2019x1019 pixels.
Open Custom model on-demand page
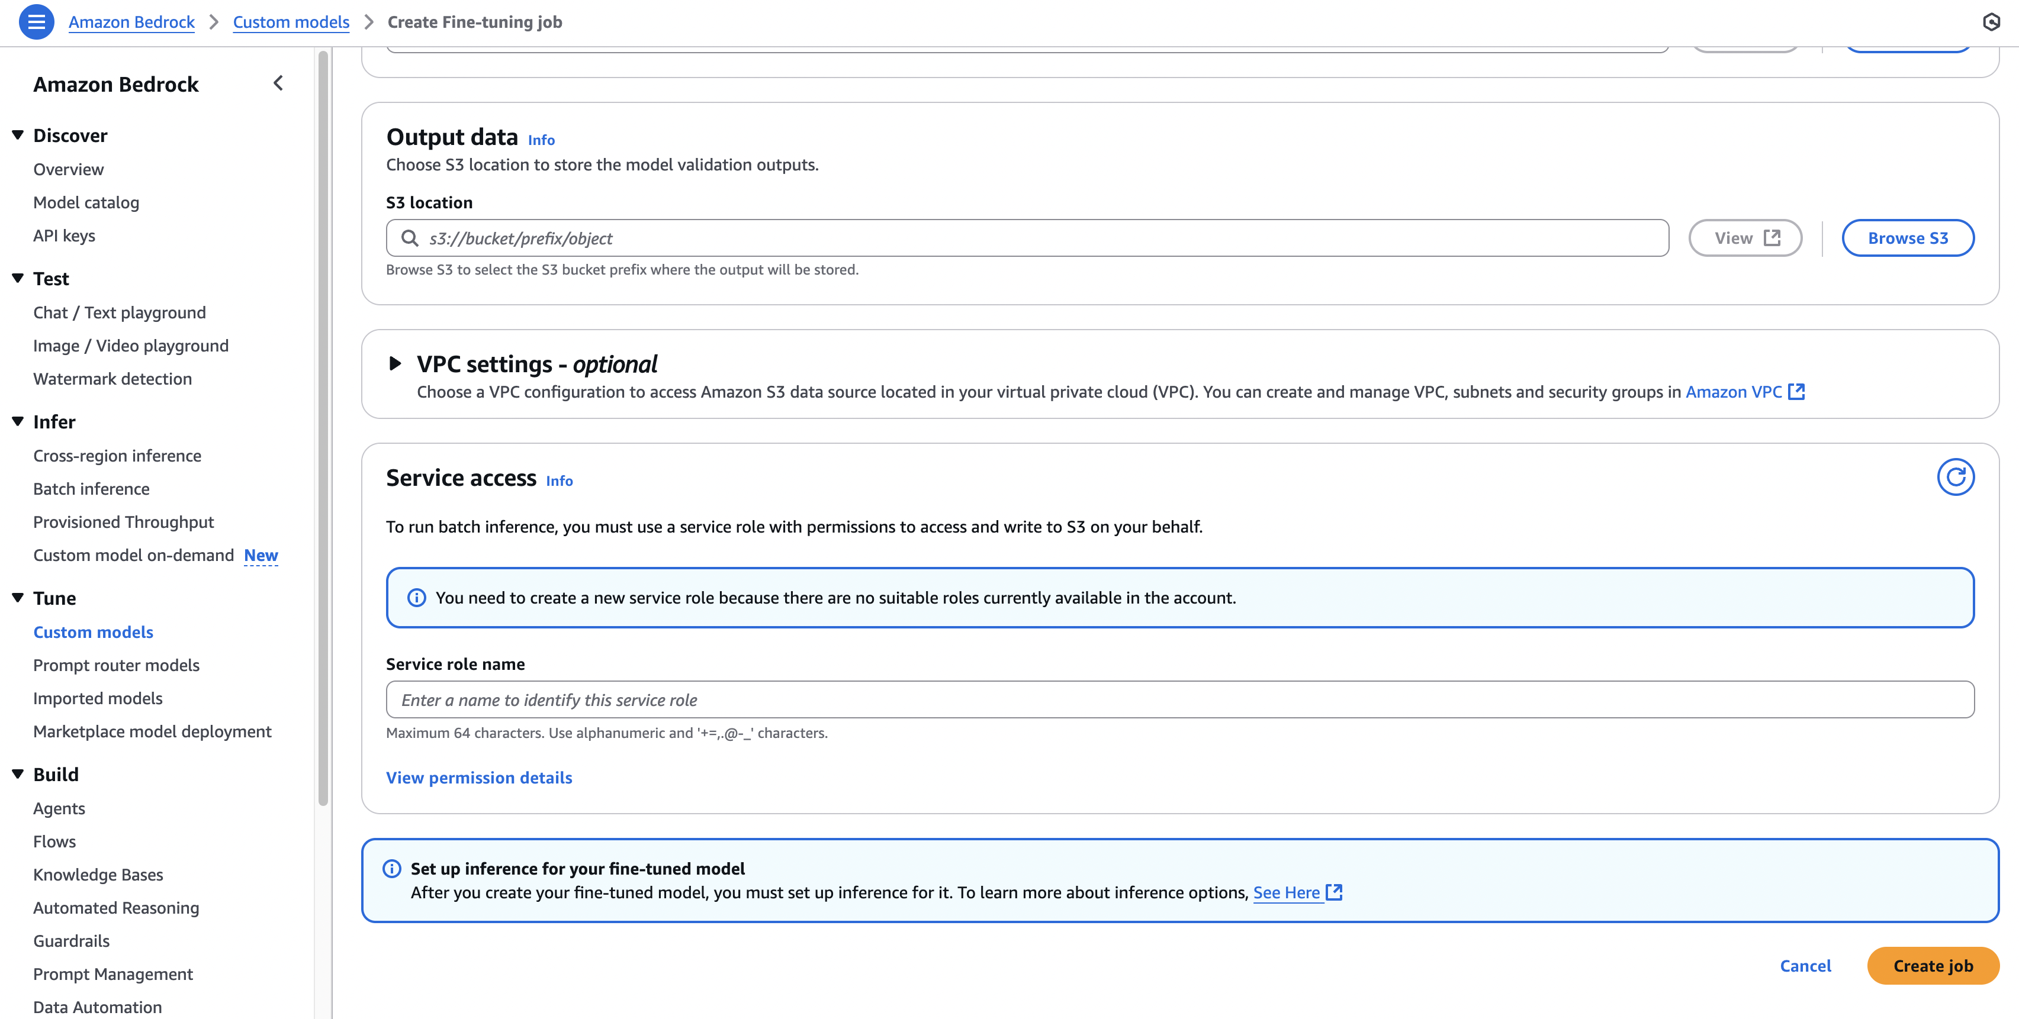pyautogui.click(x=133, y=554)
